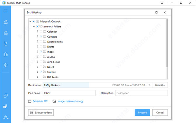Click the folder tree vertical scrollbar
This screenshot has height=123, width=196.
167,43
